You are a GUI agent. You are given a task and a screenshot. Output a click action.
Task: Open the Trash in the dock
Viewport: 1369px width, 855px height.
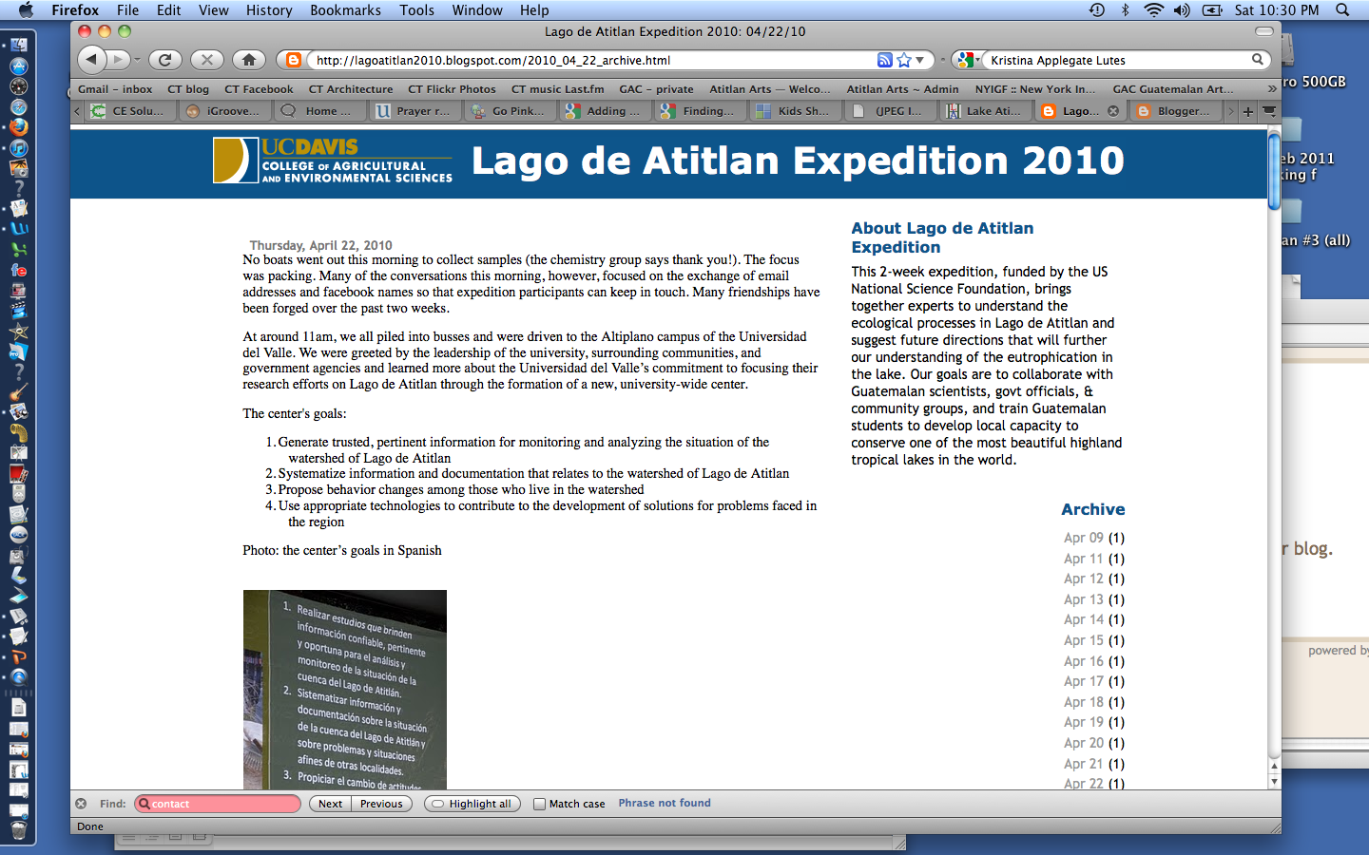(x=18, y=831)
